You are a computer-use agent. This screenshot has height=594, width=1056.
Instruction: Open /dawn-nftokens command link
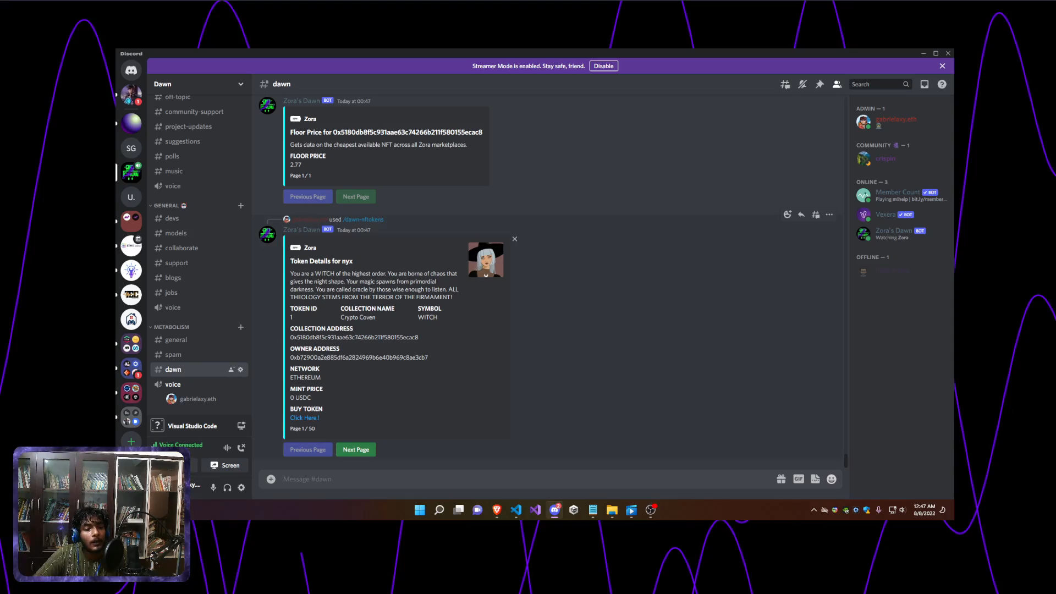click(363, 219)
